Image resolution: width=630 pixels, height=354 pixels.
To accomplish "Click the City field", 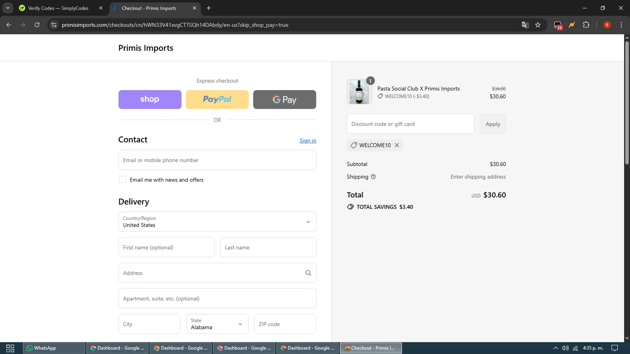I will coord(150,324).
